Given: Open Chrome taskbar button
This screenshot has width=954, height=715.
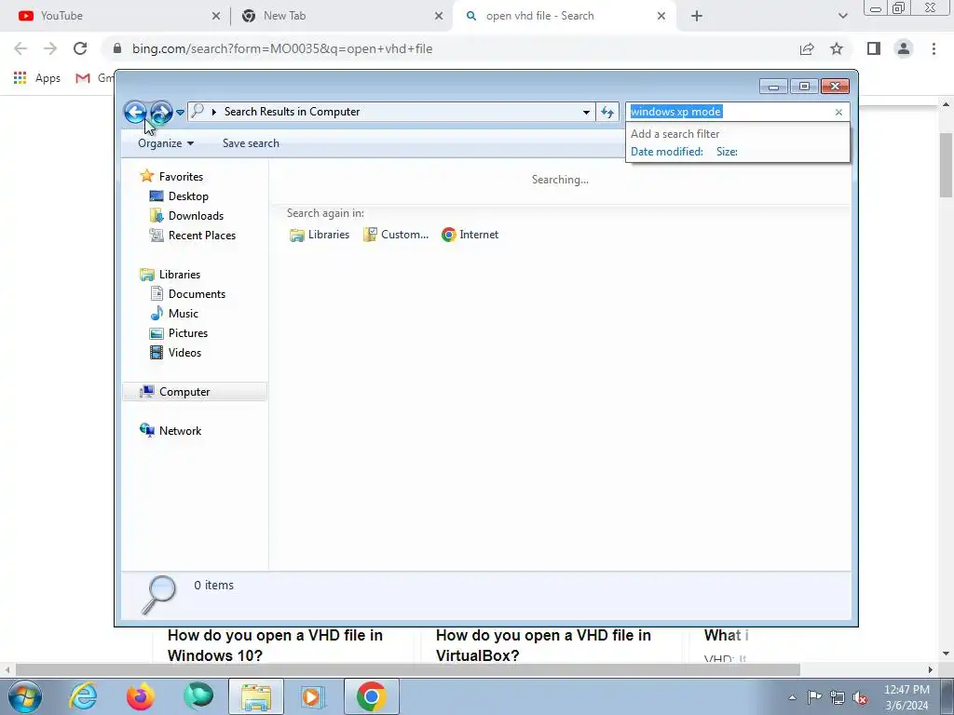Looking at the screenshot, I should (x=372, y=696).
